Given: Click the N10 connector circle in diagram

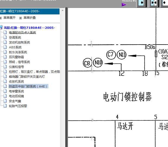Looking at the screenshot, I should click(98, 63).
